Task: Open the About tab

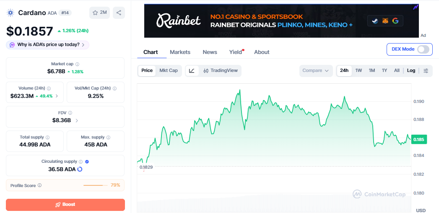Action: point(262,52)
